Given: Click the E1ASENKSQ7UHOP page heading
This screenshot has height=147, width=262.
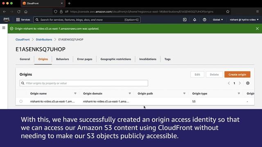Looking at the screenshot, I should click(41, 49).
